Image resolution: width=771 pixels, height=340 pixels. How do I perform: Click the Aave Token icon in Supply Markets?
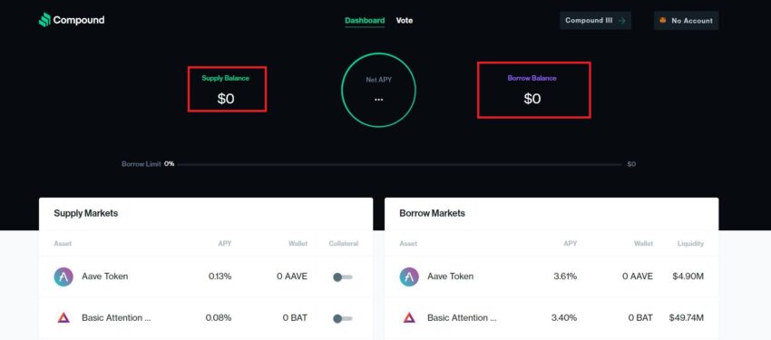[63, 277]
